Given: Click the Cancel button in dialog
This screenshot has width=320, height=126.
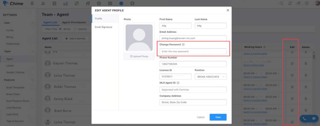Looking at the screenshot, I should coord(200,117).
